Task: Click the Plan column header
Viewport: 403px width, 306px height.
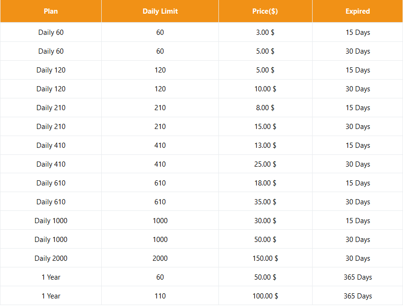Action: (51, 11)
